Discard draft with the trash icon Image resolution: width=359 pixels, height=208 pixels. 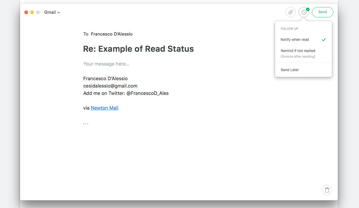(x=327, y=190)
